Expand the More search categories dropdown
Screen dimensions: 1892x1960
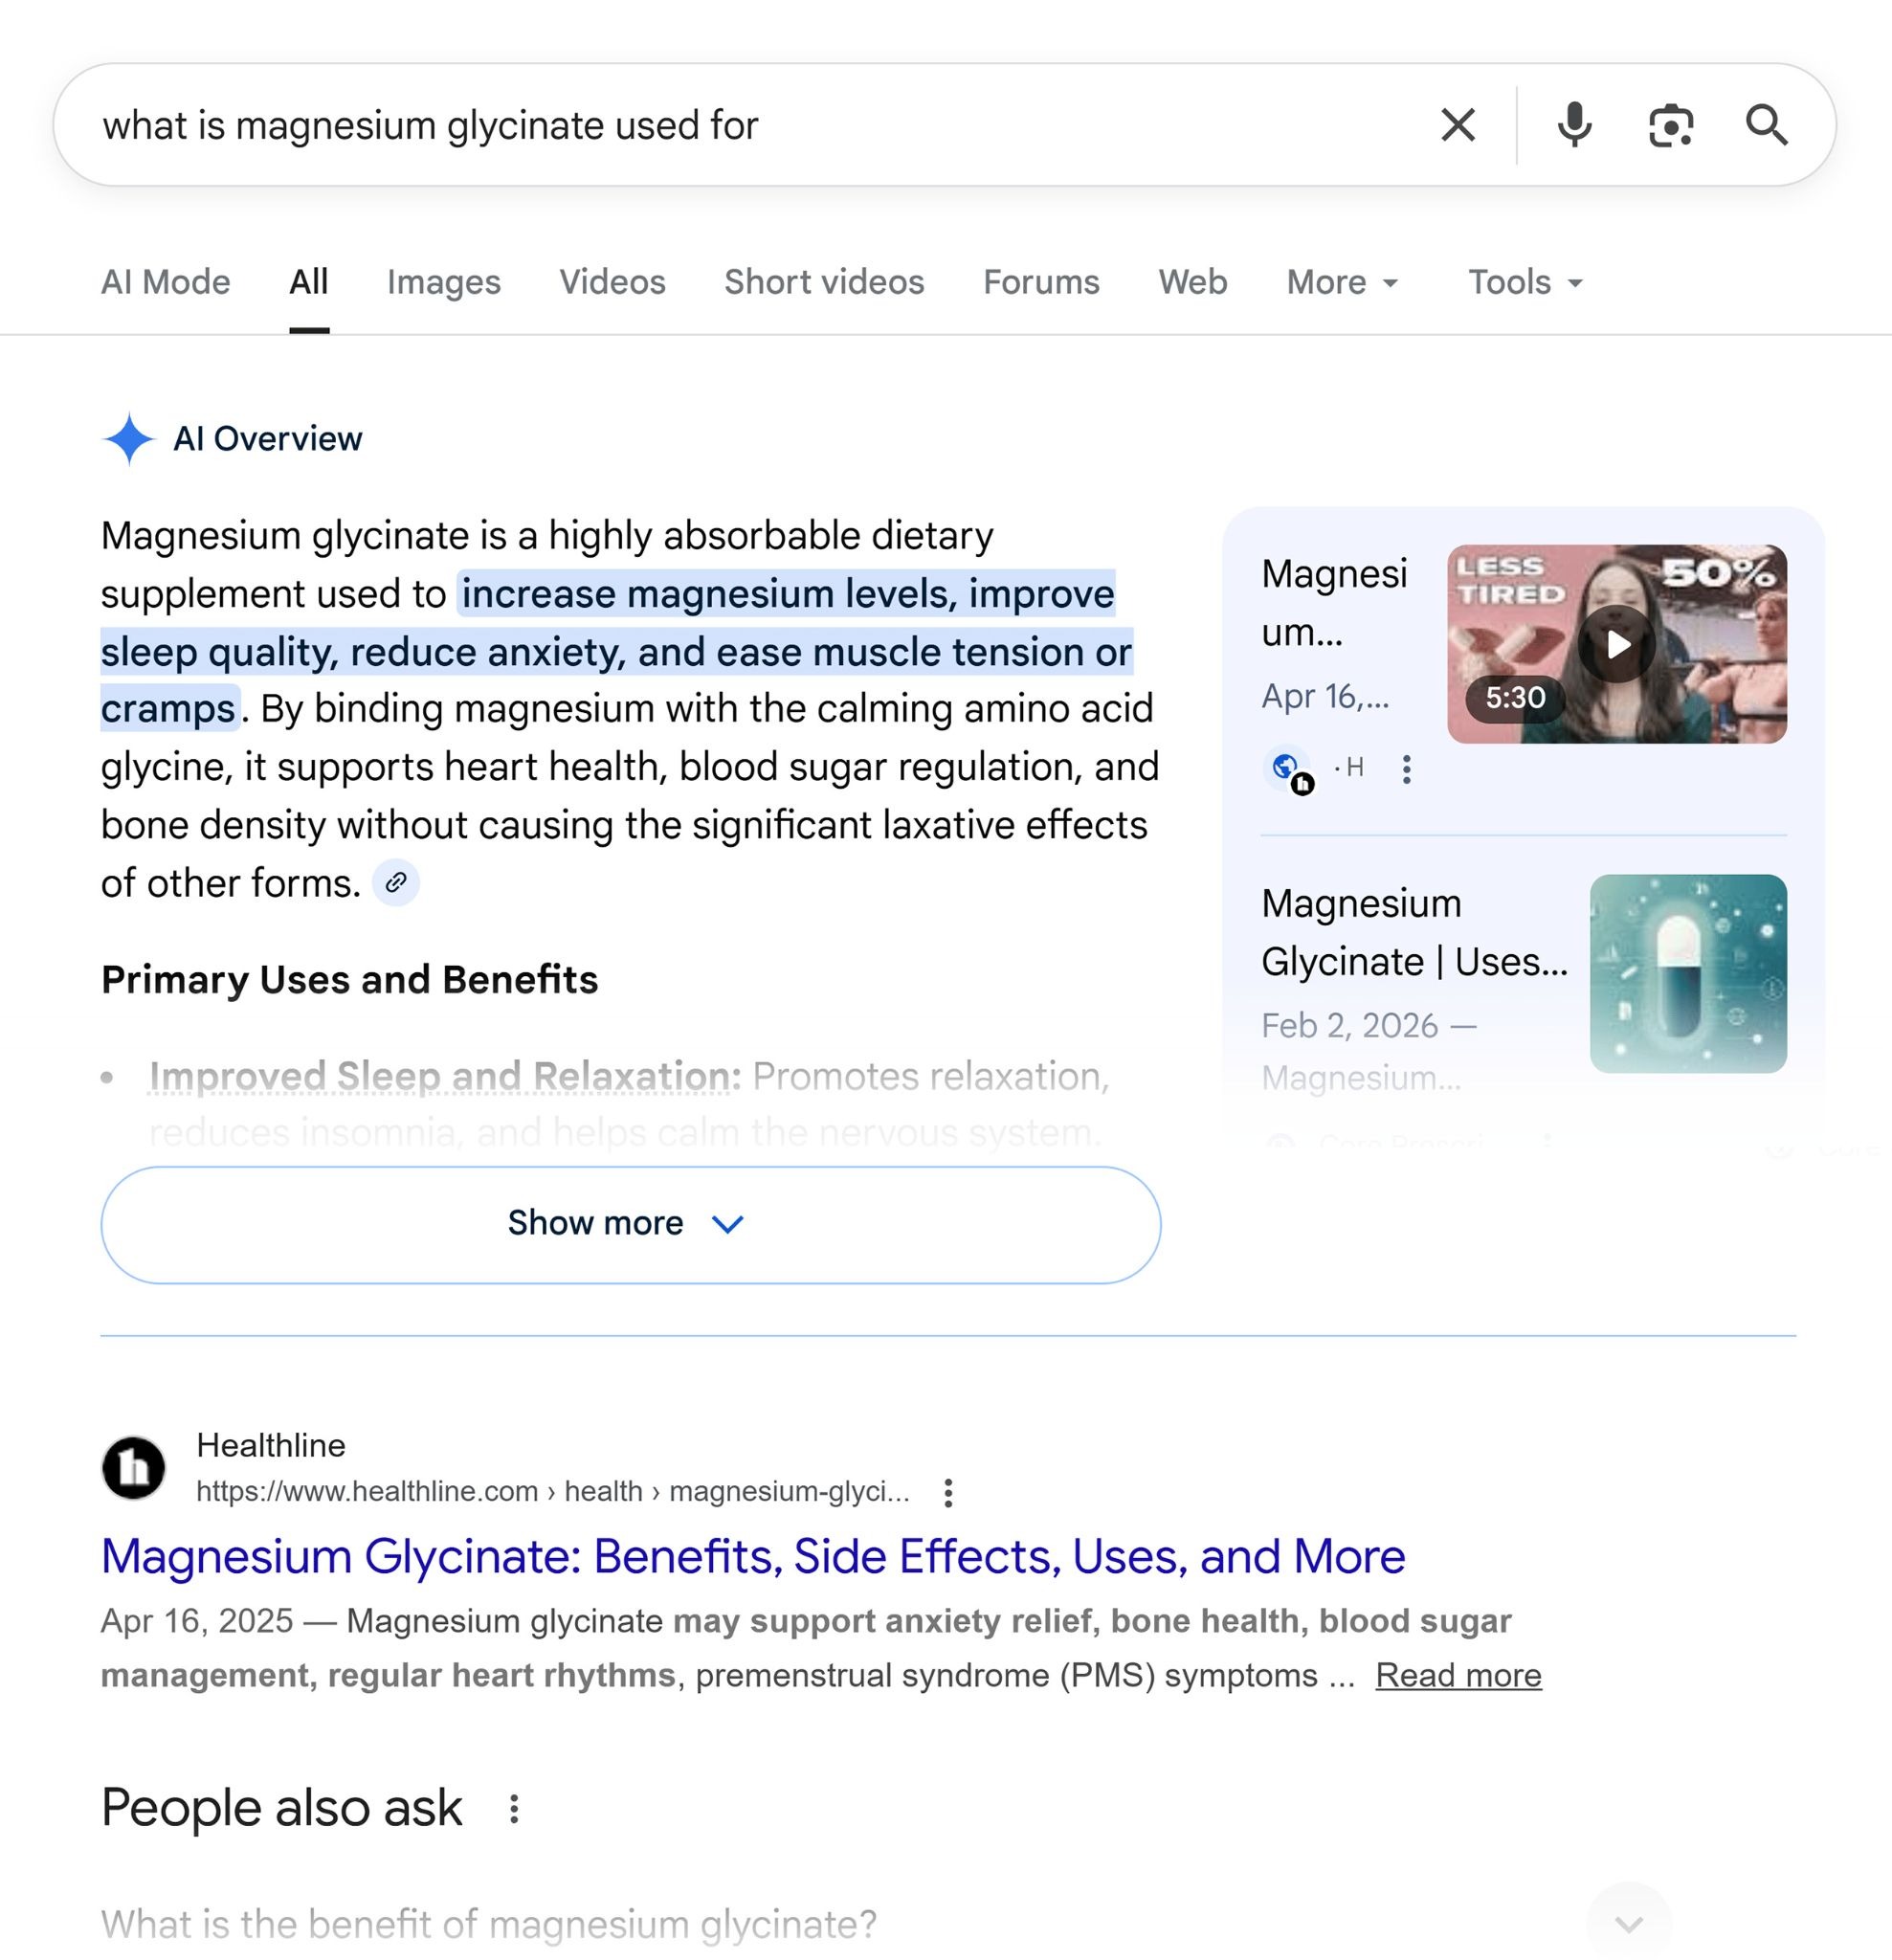pyautogui.click(x=1341, y=282)
